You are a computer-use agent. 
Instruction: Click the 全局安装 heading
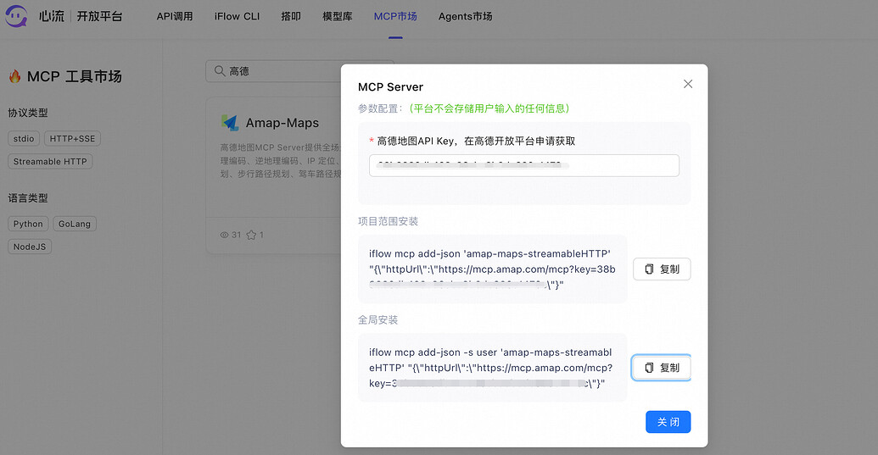pyautogui.click(x=378, y=320)
